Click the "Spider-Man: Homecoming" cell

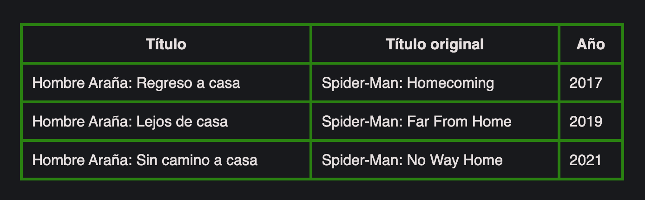[408, 83]
